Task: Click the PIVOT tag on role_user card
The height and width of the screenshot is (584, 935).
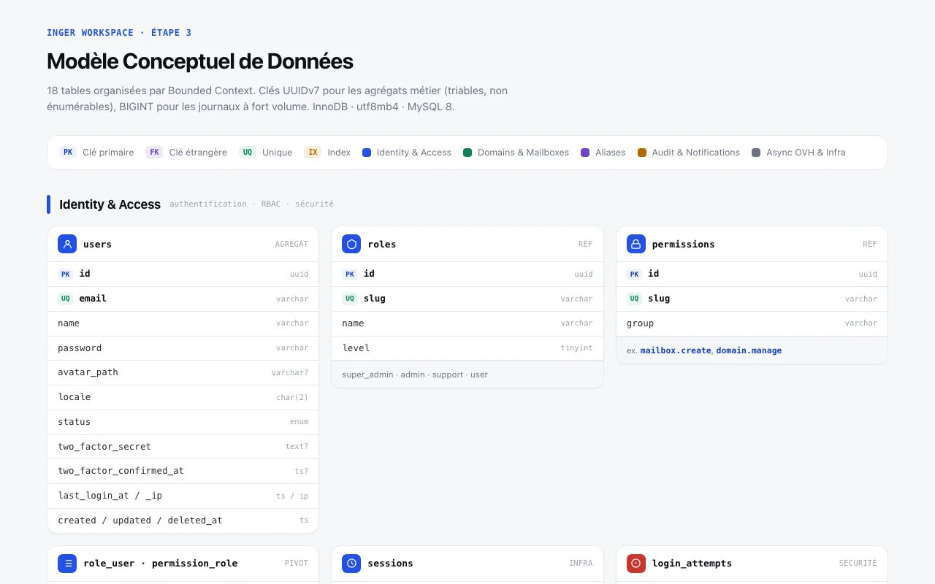Action: coord(296,564)
